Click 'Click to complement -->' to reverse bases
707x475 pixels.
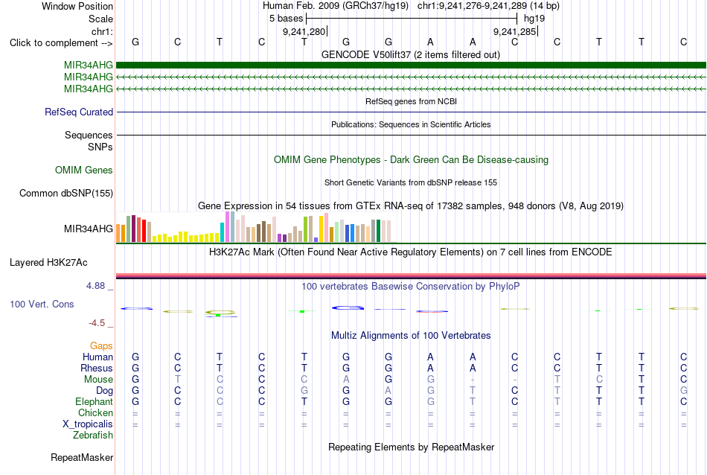61,43
